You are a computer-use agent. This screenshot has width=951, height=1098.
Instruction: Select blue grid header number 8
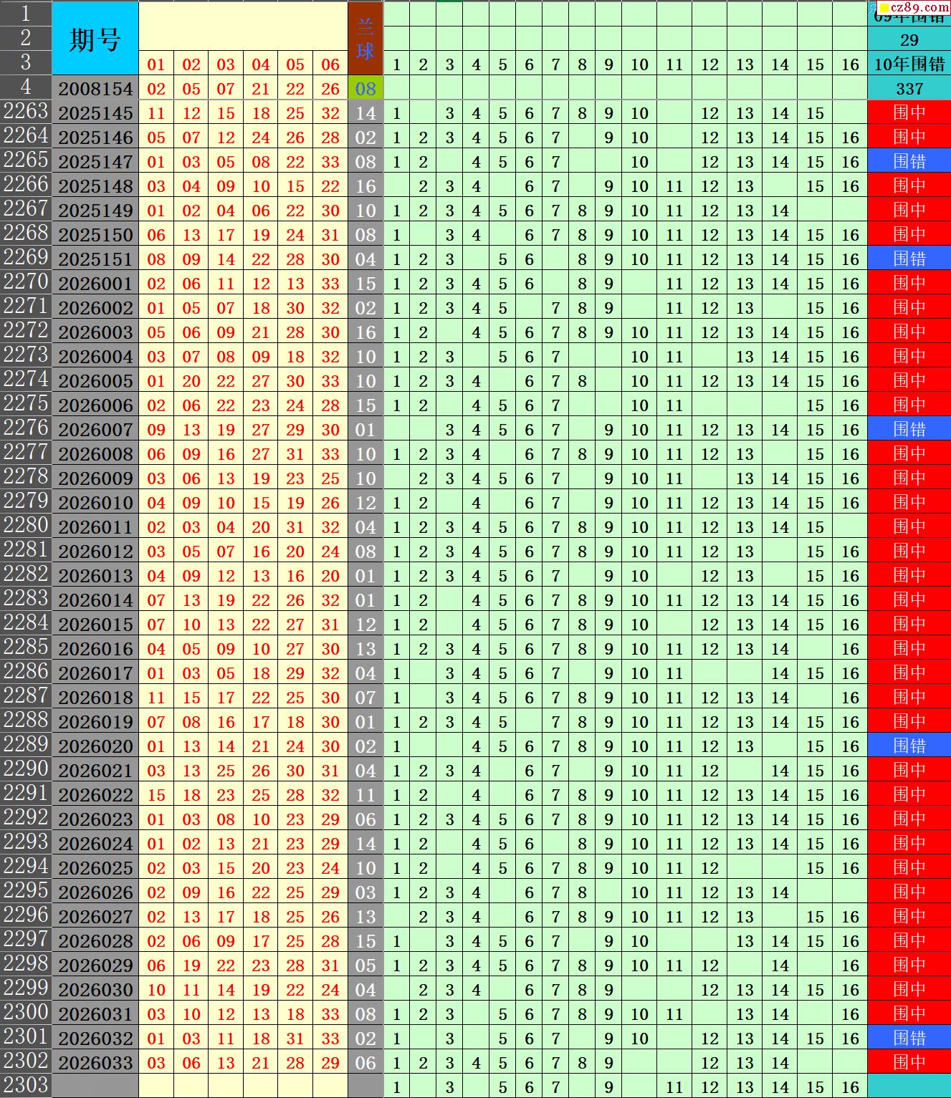point(582,64)
